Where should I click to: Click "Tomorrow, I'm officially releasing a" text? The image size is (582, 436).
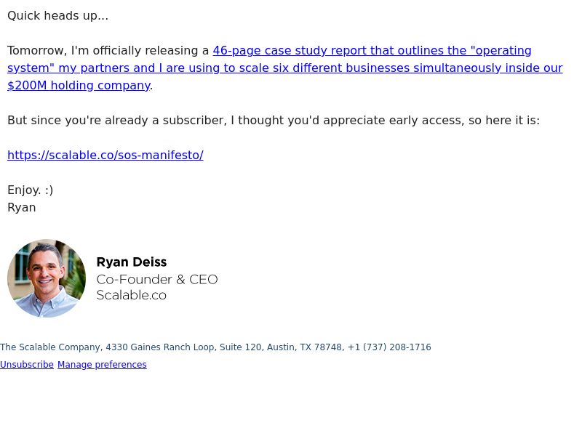click(108, 50)
